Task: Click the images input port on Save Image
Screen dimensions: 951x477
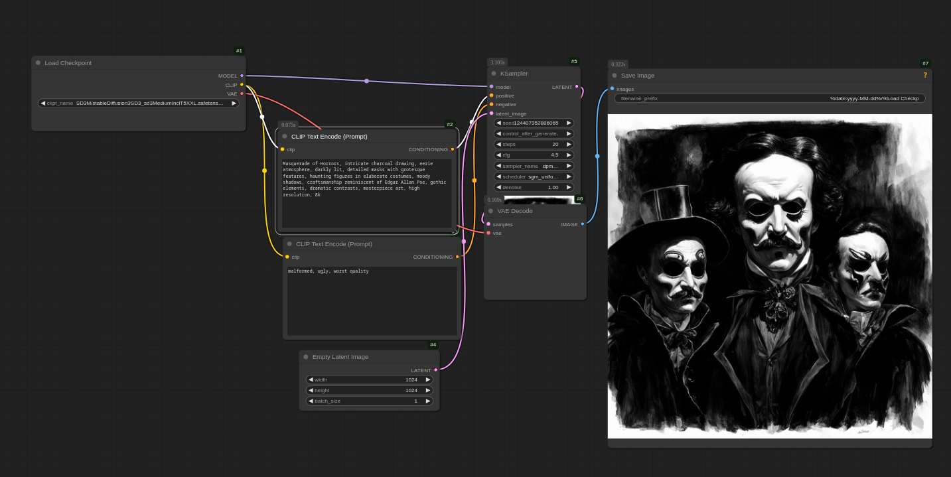Action: click(612, 89)
